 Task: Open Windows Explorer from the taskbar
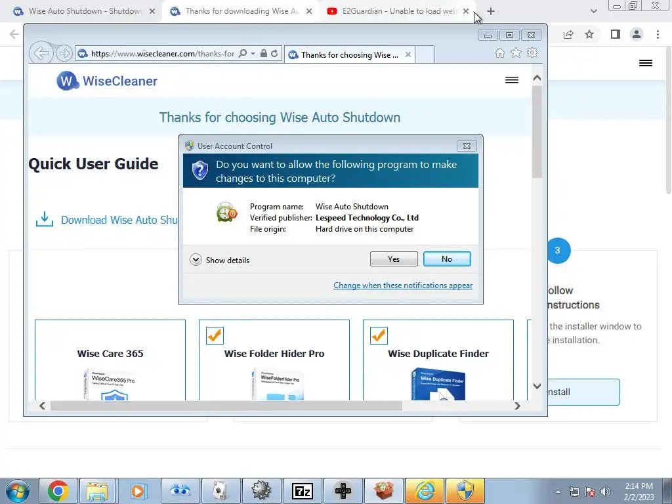(97, 491)
